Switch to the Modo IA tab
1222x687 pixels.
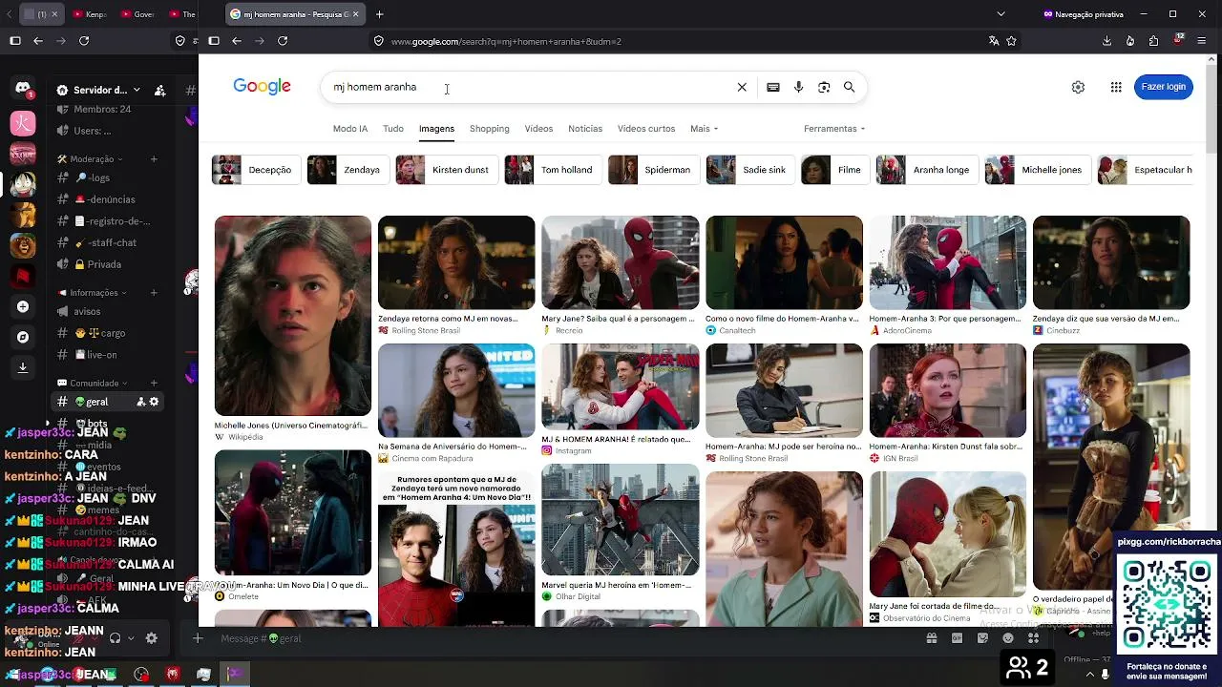point(350,129)
